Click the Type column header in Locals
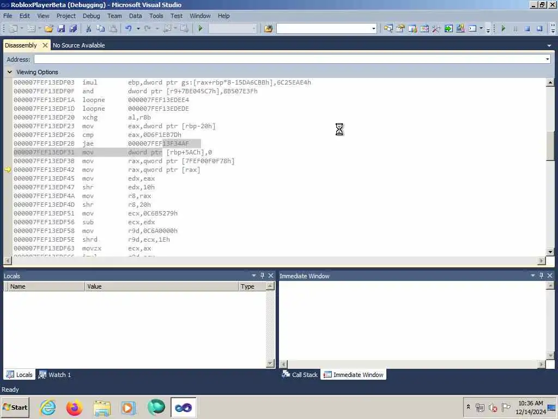Viewport: 558px width, 419px height. 252,286
